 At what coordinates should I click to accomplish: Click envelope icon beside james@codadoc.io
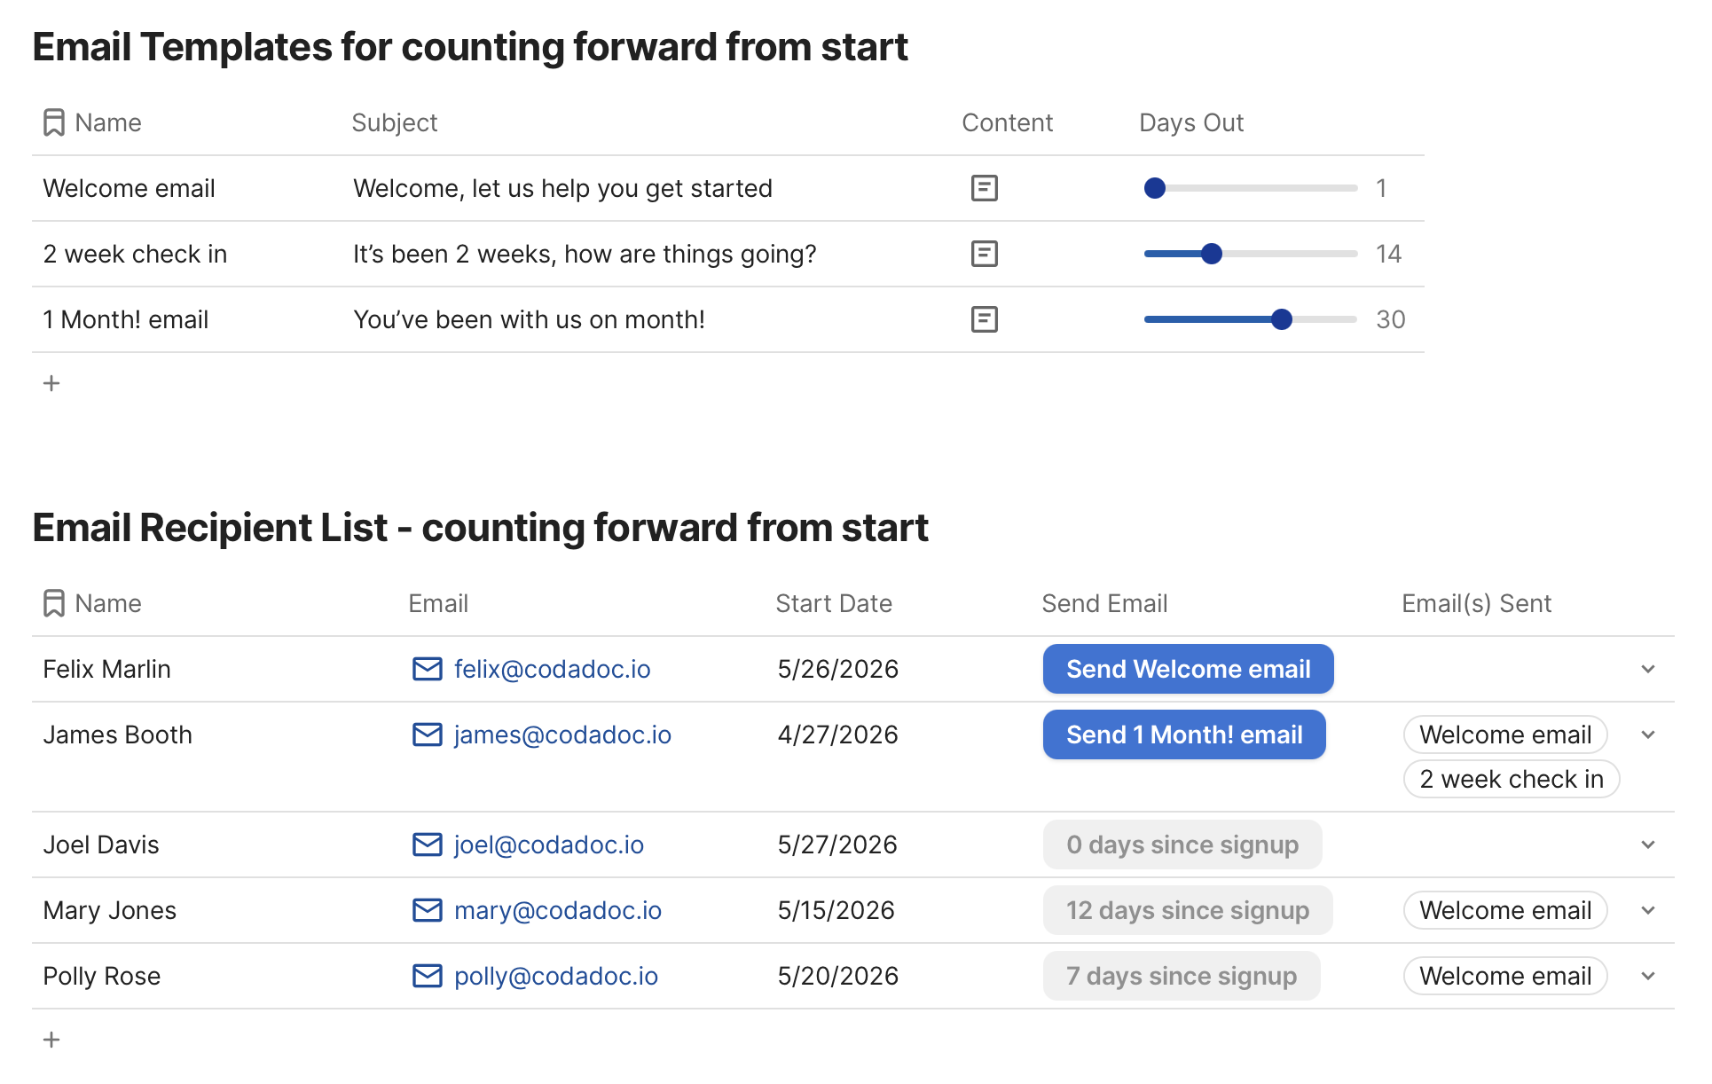[427, 734]
